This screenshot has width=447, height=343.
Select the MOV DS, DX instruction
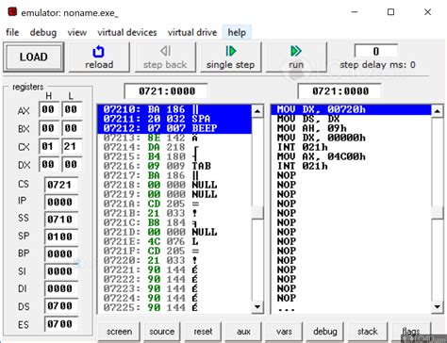click(x=351, y=119)
